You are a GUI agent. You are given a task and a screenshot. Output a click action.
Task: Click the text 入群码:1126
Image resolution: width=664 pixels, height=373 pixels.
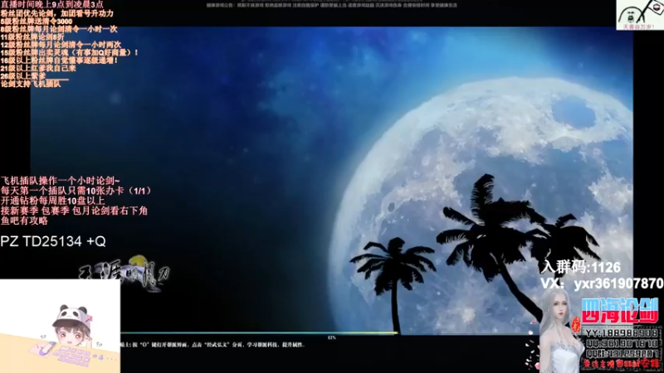(x=581, y=267)
